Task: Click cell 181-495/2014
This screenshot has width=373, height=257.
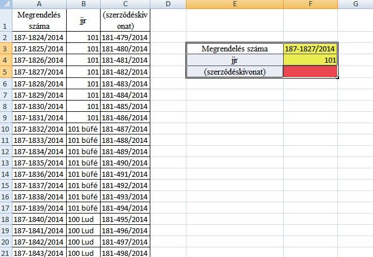Action: pos(125,219)
